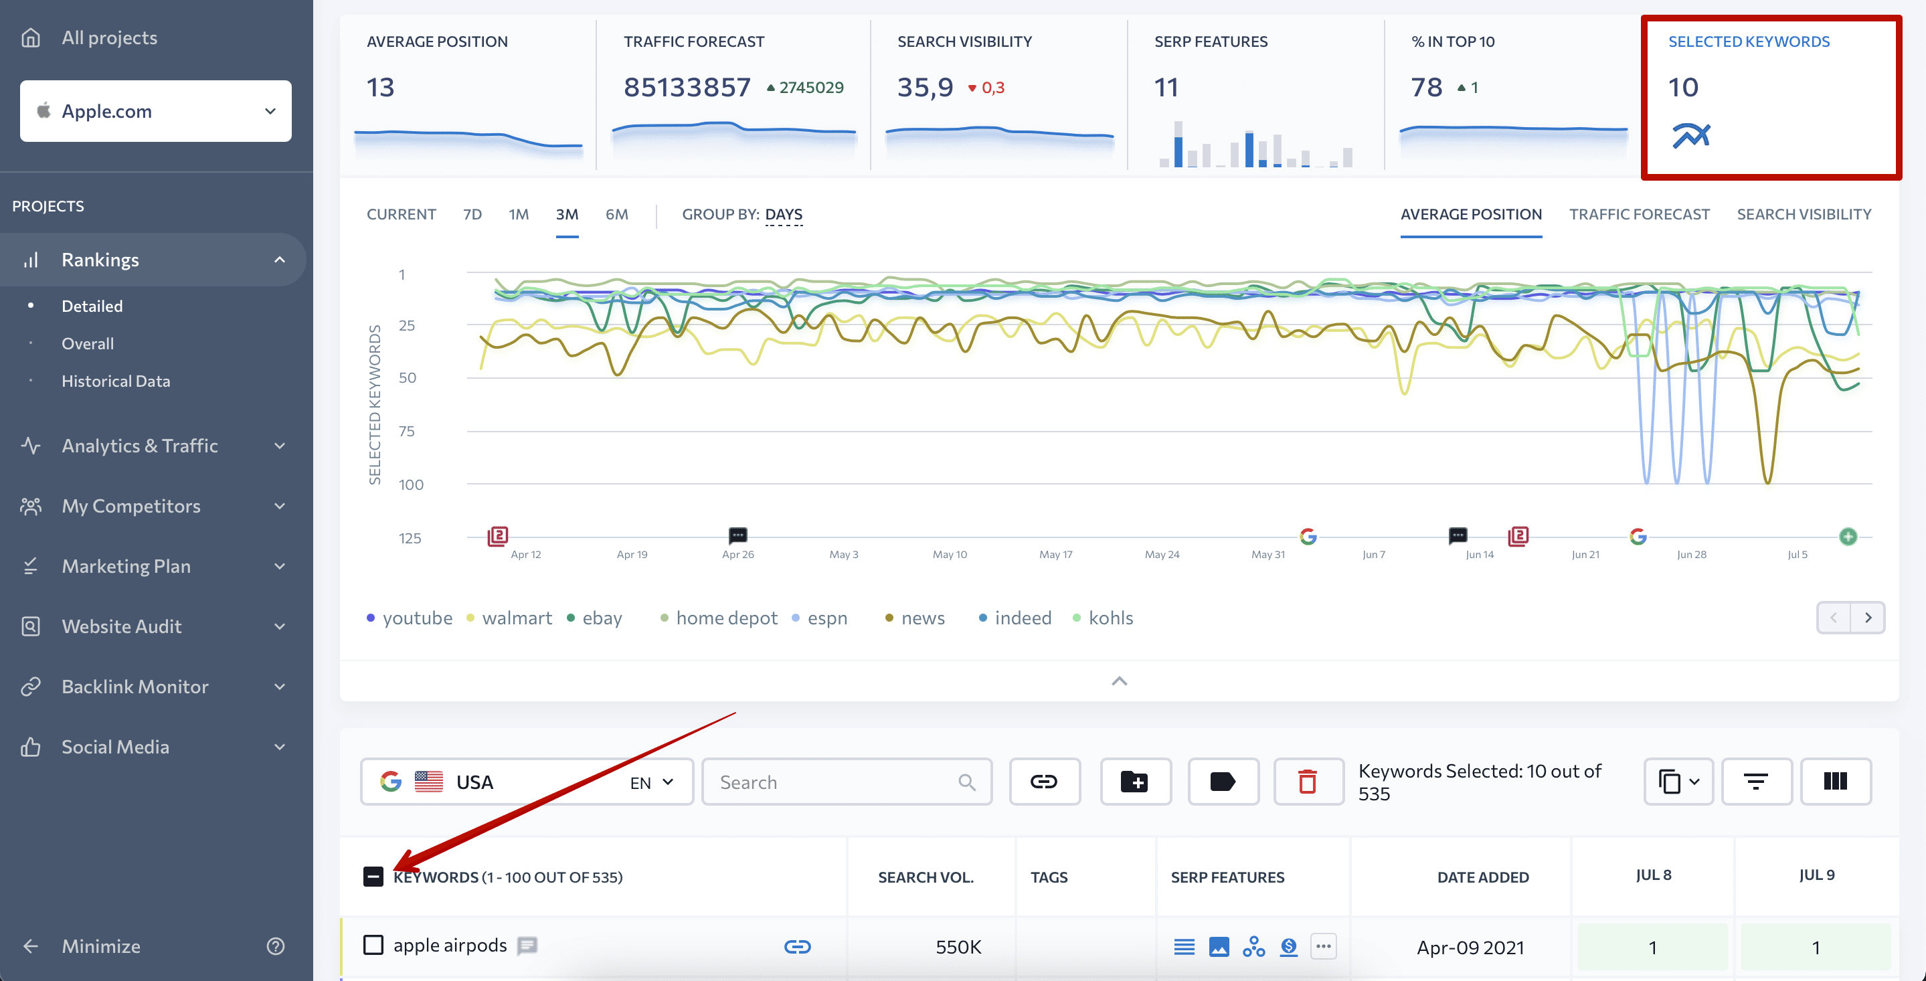Click the link/chain icon in toolbar
The height and width of the screenshot is (981, 1926).
[1045, 781]
